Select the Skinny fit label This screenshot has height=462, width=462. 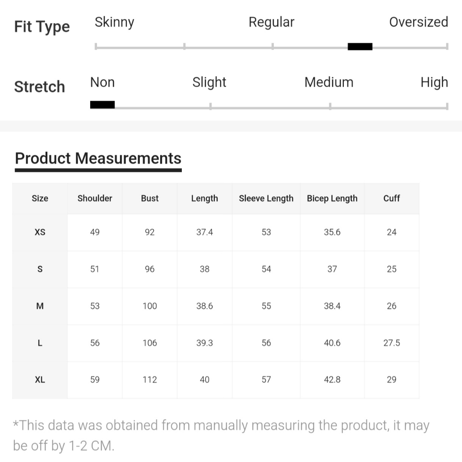115,22
